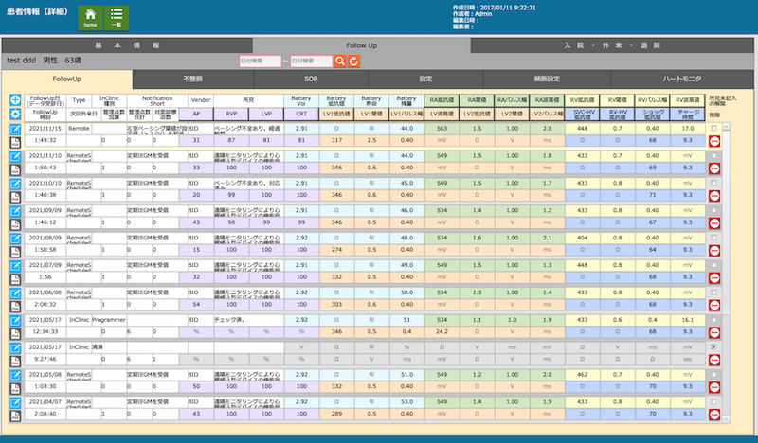The width and height of the screenshot is (758, 443).
Task: Delete the 2021/11/15 record via red icon
Action: tap(714, 140)
